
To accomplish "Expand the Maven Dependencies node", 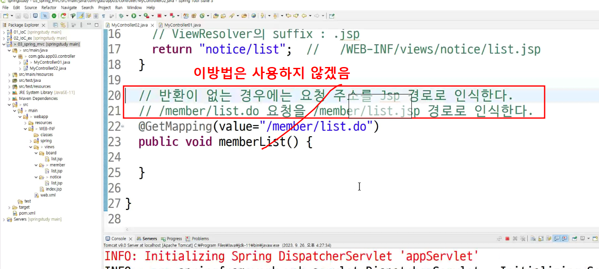I will [10, 98].
